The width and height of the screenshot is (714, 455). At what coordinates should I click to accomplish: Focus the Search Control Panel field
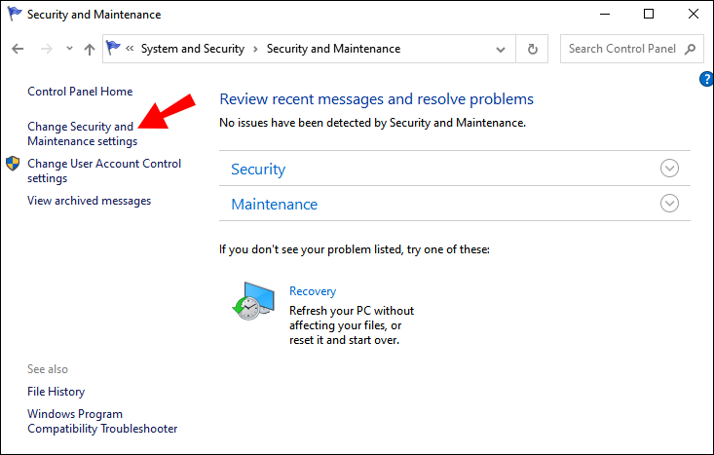tap(621, 49)
